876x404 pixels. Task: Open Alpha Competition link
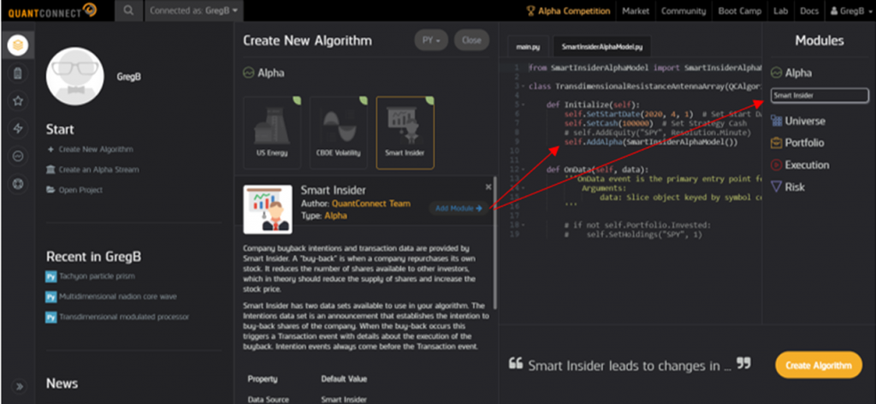[x=569, y=10]
